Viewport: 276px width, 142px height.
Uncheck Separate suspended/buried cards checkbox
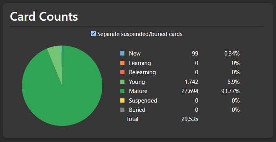pos(93,34)
